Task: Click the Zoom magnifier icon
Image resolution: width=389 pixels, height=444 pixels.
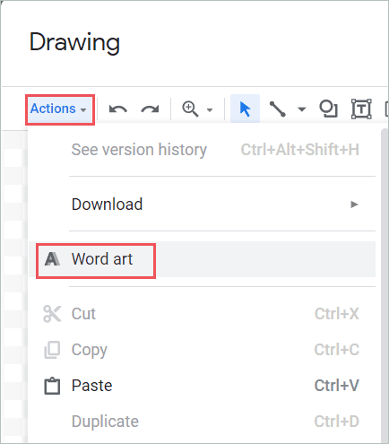Action: 190,109
